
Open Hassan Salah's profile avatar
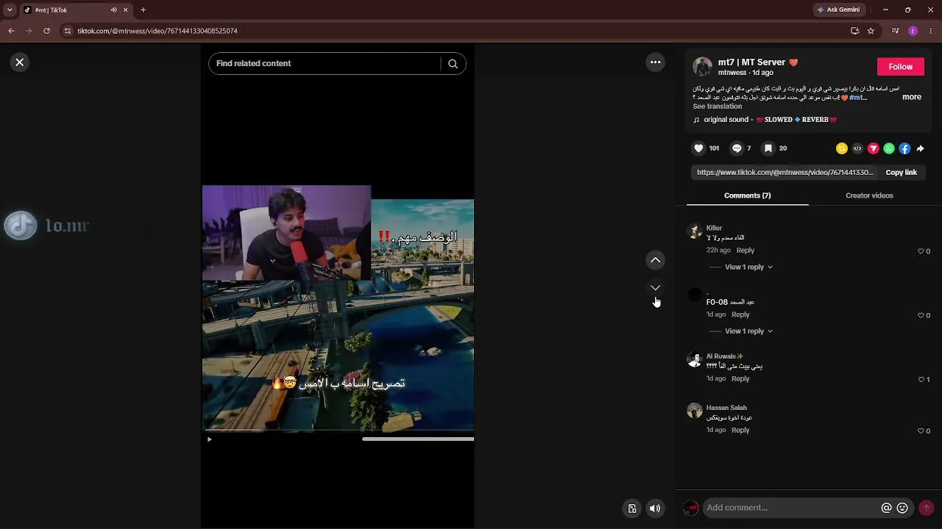tap(694, 411)
